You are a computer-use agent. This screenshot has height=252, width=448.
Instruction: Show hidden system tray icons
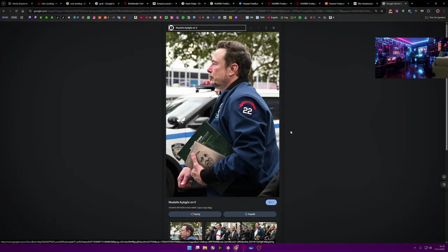point(415,248)
